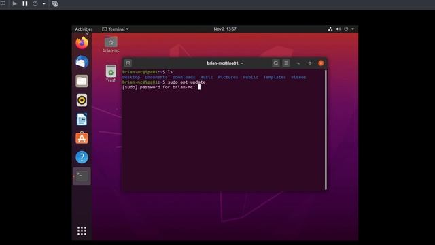Click the sudo password prompt line
The height and width of the screenshot is (245, 435).
161,87
